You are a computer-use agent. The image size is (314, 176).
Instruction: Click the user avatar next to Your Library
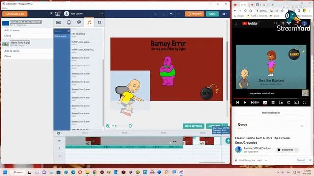click(x=67, y=14)
